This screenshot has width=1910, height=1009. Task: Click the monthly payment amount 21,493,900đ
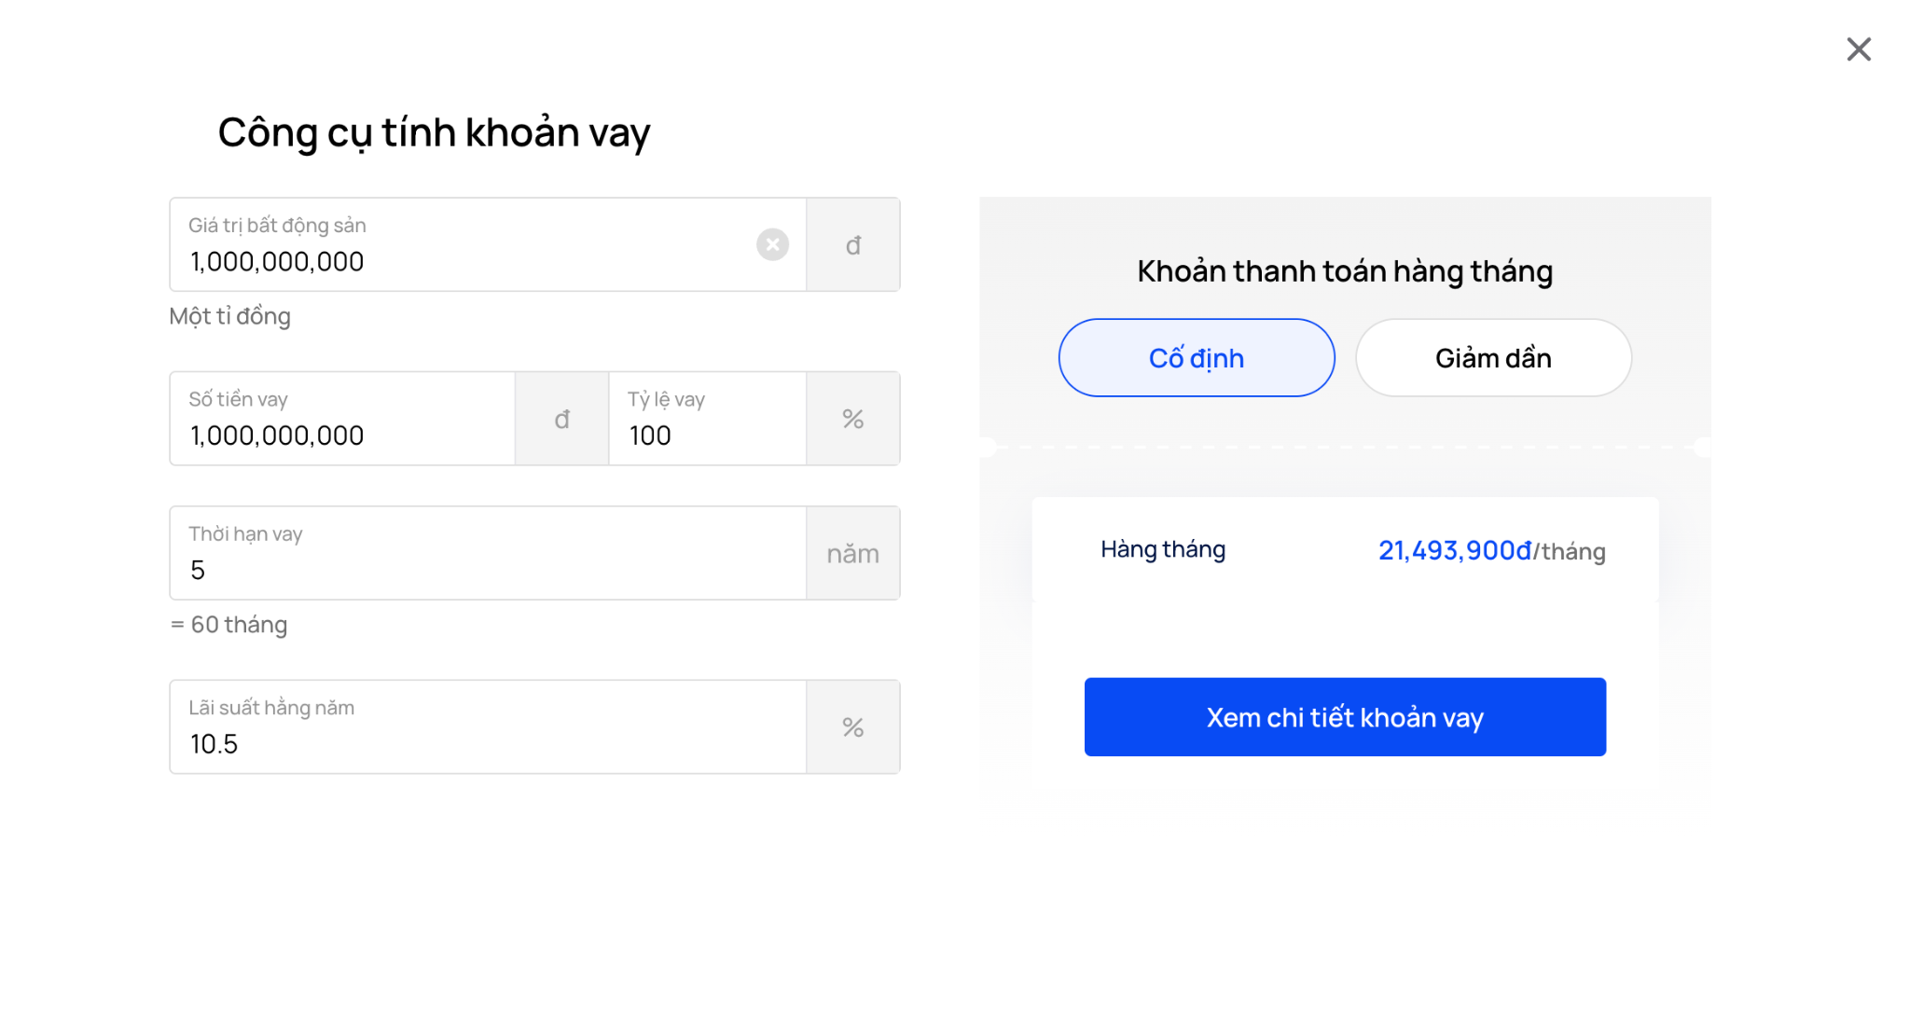(x=1454, y=551)
